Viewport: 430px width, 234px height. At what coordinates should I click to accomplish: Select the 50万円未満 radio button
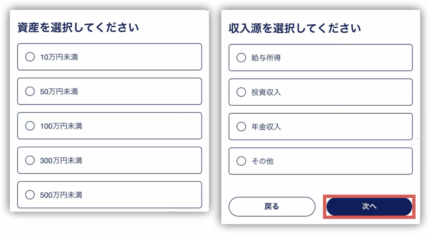30,91
